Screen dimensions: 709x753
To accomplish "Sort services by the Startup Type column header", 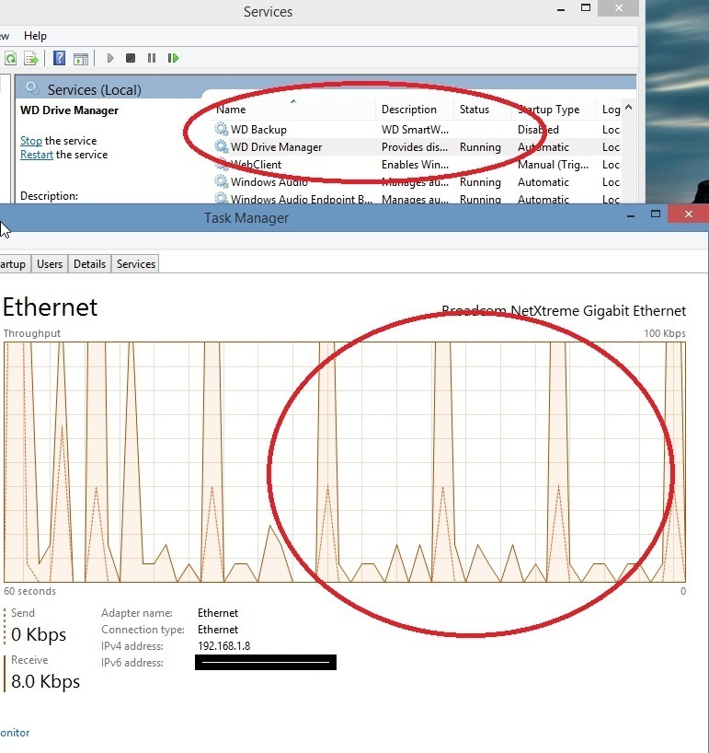I will point(555,110).
